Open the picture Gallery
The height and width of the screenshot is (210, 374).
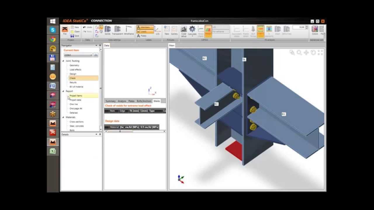click(x=174, y=30)
